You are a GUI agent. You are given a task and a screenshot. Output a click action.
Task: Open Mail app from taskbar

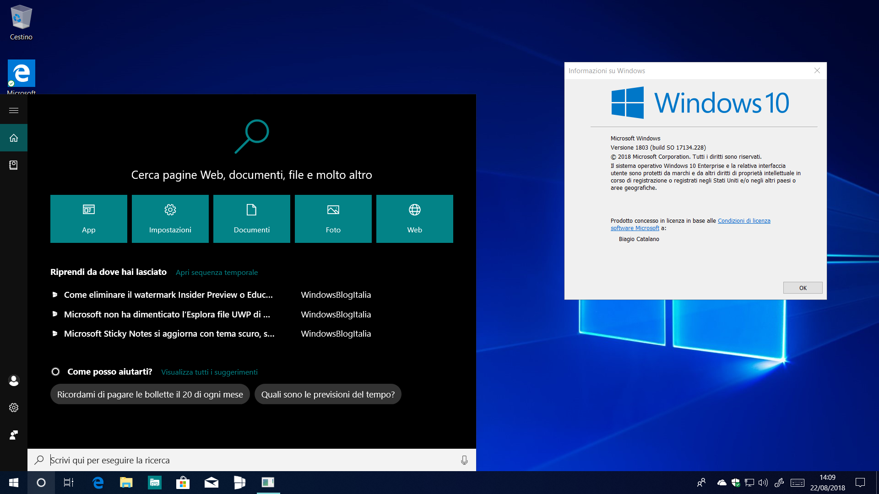click(212, 483)
